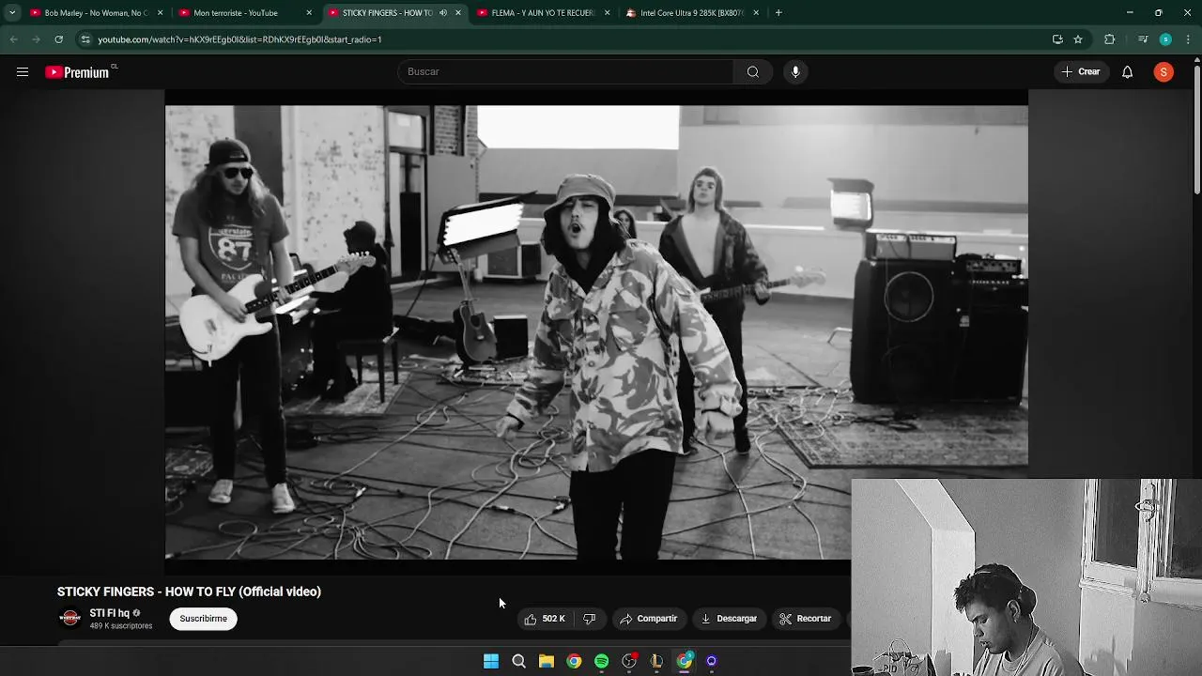Start voice search with microphone icon
Viewport: 1202px width, 676px height.
(795, 71)
